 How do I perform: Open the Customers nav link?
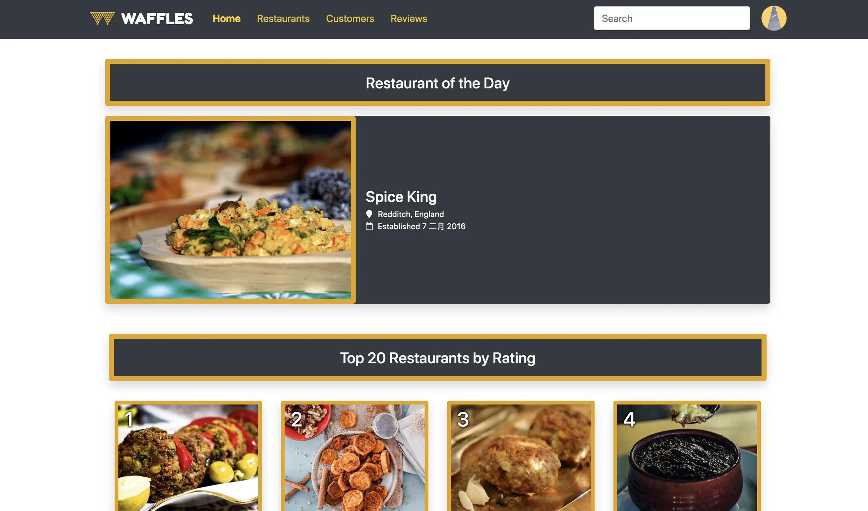click(350, 18)
